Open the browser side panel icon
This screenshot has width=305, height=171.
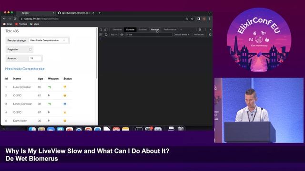199,19
